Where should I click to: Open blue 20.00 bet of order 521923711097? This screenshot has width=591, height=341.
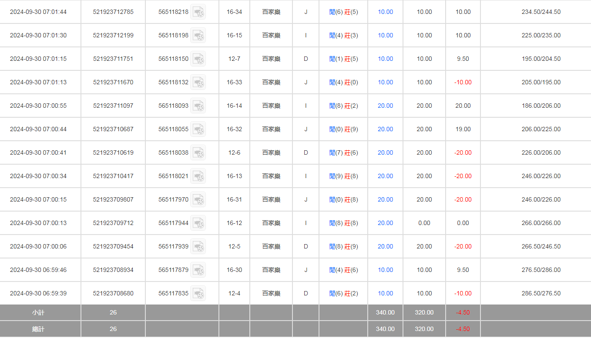(385, 106)
